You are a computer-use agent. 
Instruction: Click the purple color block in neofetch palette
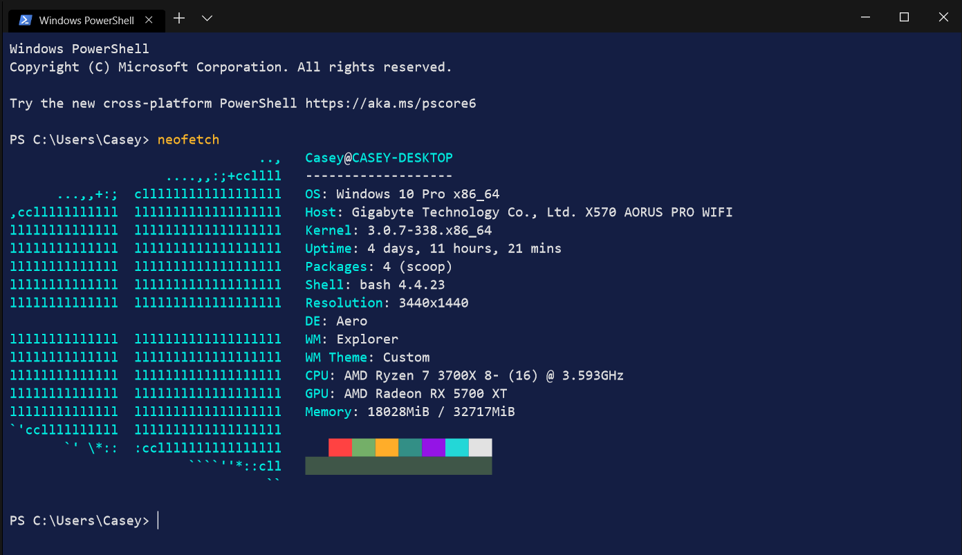(434, 447)
